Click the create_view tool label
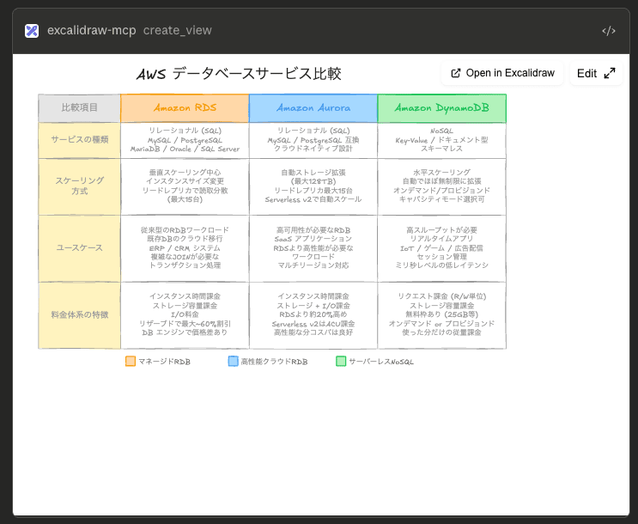This screenshot has height=524, width=638. [x=178, y=31]
